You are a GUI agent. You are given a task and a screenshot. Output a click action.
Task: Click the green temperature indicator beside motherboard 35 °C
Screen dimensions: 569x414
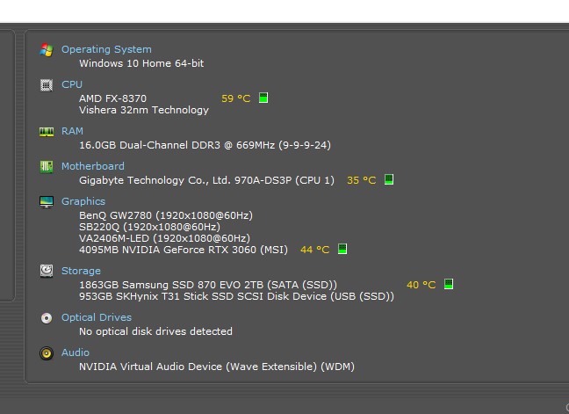(x=389, y=179)
